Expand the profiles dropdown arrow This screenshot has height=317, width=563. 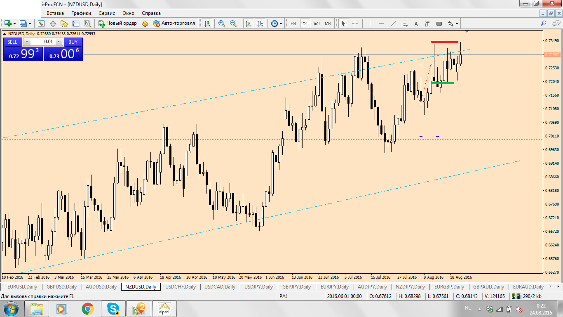[x=30, y=24]
